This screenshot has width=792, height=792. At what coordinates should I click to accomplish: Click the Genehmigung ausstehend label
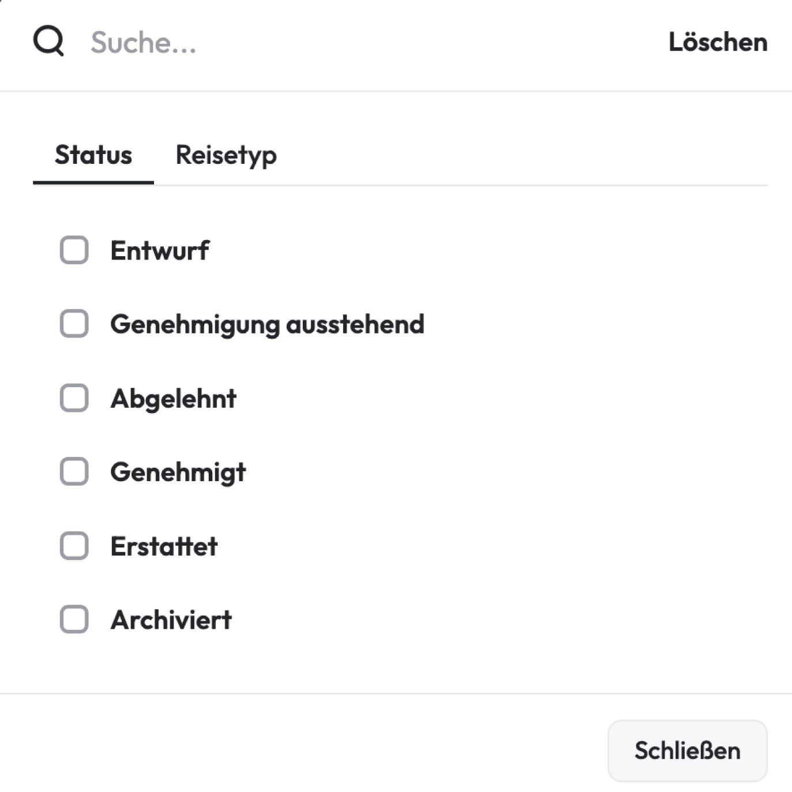pos(267,324)
